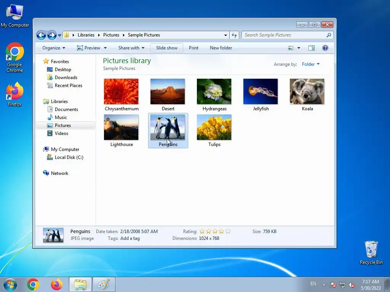
Task: Open the Recycle Bin desktop icon
Action: pyautogui.click(x=371, y=253)
